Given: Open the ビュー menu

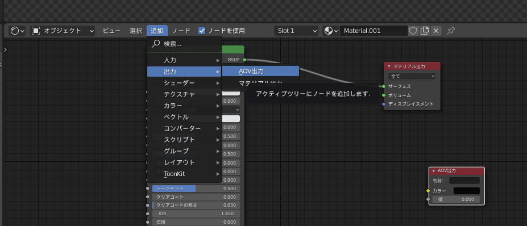Looking at the screenshot, I should (111, 31).
